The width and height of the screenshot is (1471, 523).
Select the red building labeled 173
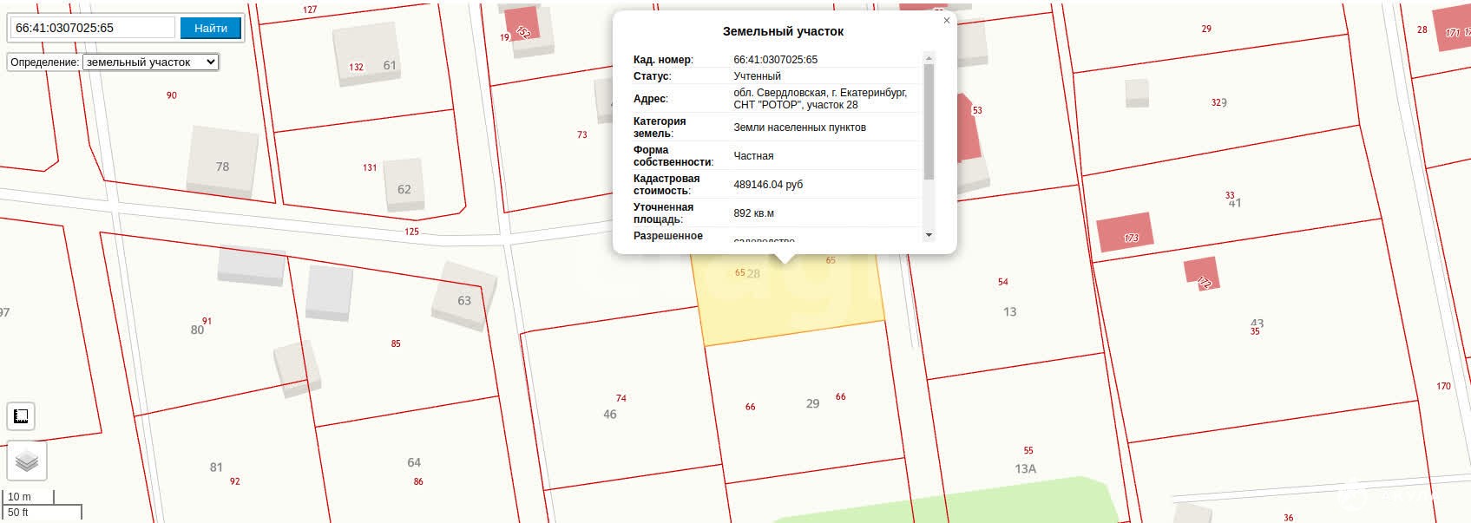(x=1125, y=232)
